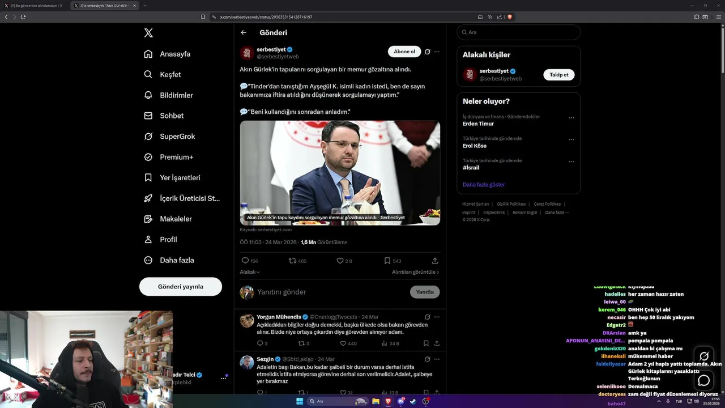Open Sohbet messages in the sidebar

[164, 116]
